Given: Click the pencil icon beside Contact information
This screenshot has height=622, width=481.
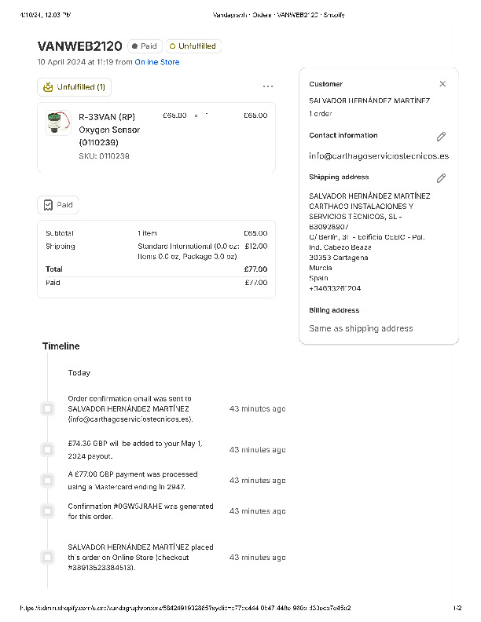Looking at the screenshot, I should tap(442, 137).
